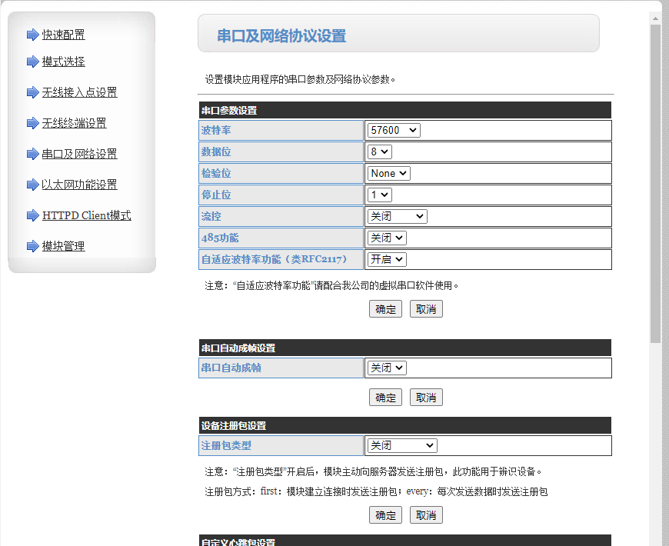Open the 无线接入点设置 menu link
This screenshot has width=669, height=546.
click(79, 92)
